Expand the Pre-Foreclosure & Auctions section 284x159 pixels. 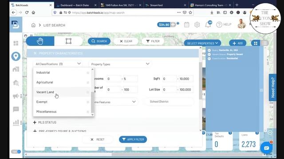(60, 131)
